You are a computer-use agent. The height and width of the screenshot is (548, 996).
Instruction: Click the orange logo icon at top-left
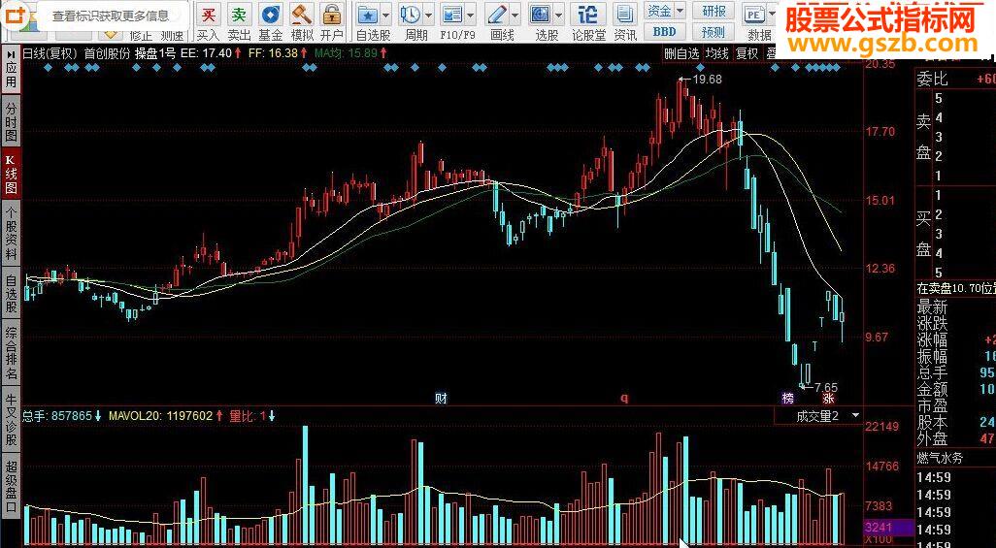[17, 14]
